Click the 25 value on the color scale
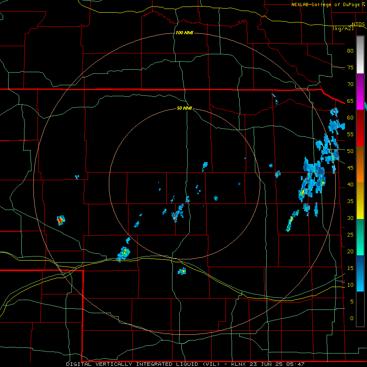The width and height of the screenshot is (367, 367). click(x=350, y=235)
